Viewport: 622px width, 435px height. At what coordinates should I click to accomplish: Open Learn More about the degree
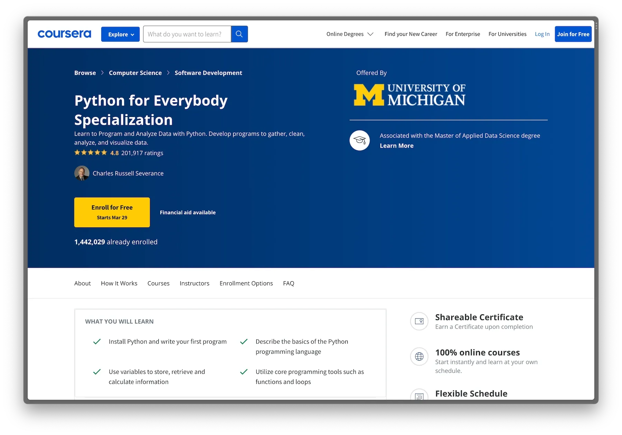pos(396,146)
